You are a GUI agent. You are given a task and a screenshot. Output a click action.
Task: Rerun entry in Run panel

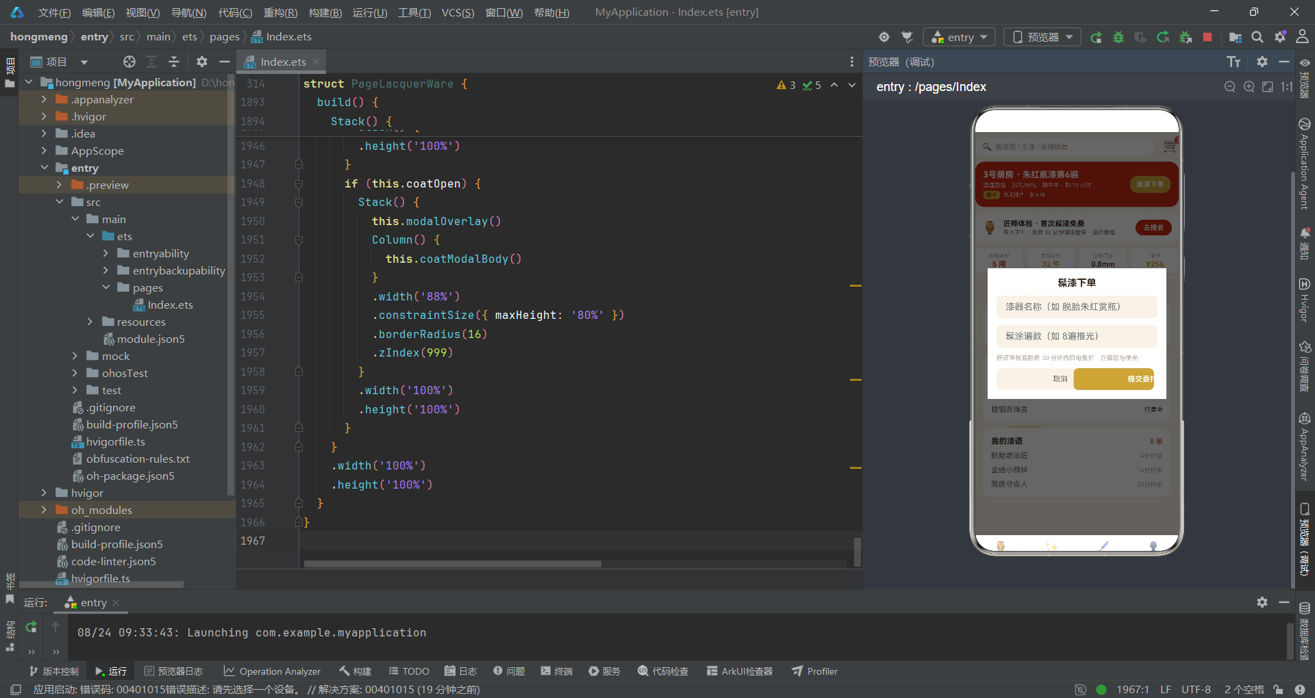tap(32, 627)
